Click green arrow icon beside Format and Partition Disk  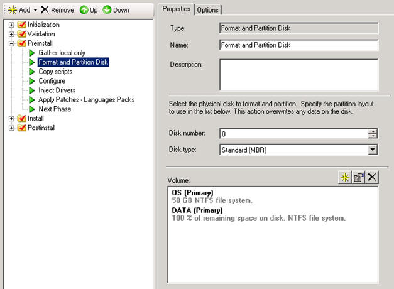32,62
